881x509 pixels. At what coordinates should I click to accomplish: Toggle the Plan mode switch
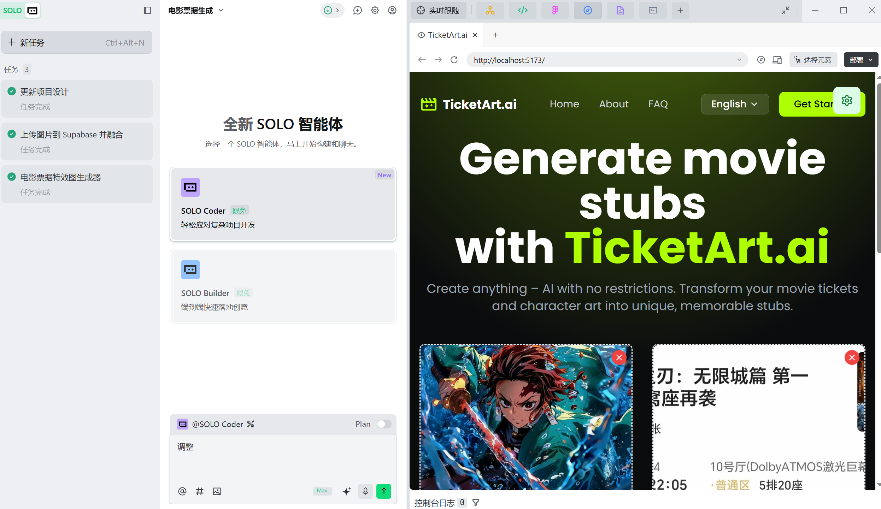(384, 424)
